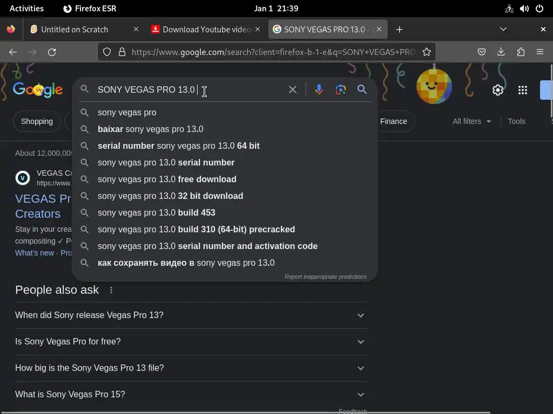The image size is (553, 414).
Task: Bookmark this page with the star icon
Action: [427, 52]
